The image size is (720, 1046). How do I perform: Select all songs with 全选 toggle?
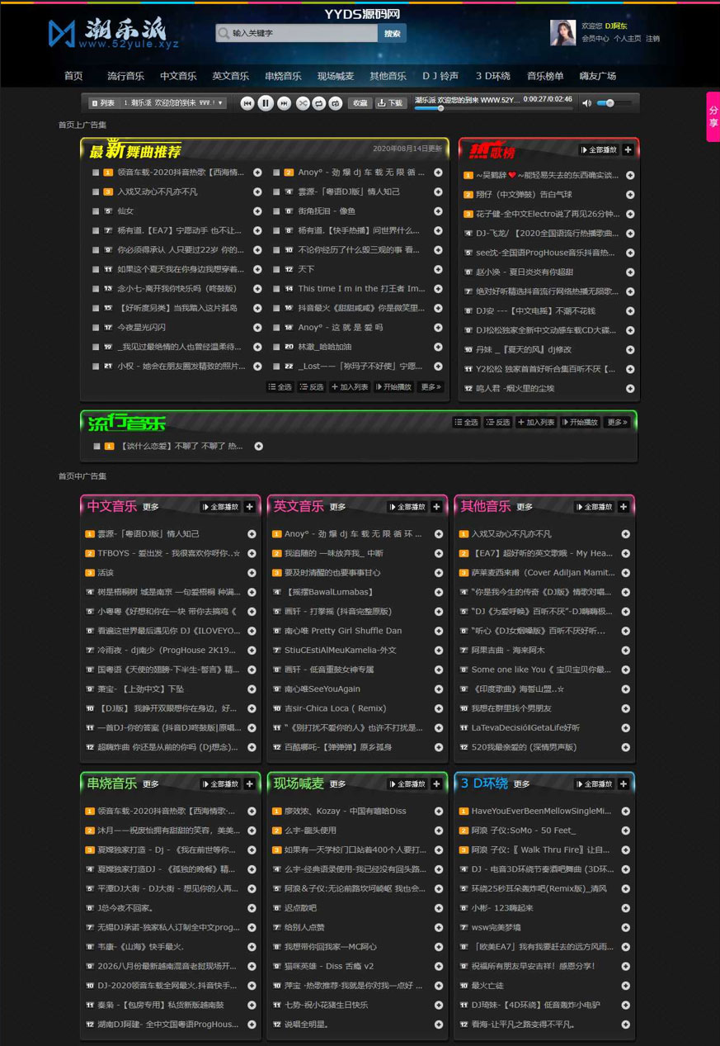tap(282, 386)
